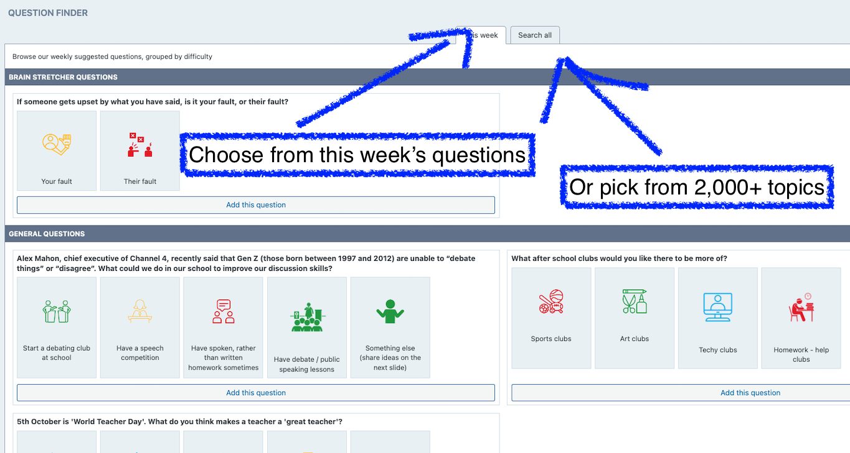Click the 'Techy clubs' monitor icon

[718, 307]
